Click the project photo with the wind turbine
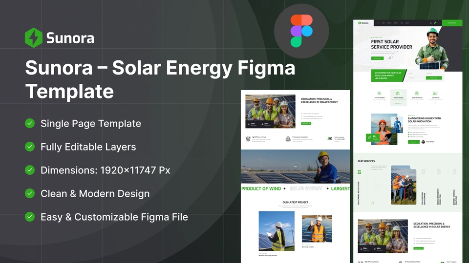 (277, 231)
